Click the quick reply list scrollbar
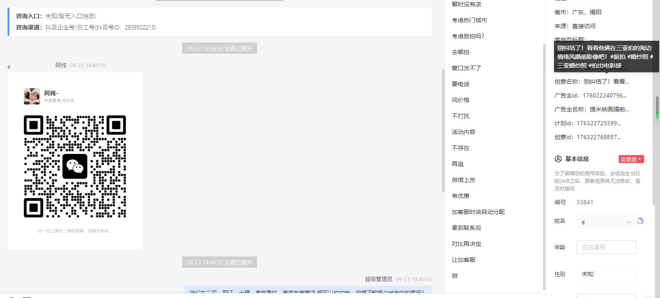The image size is (660, 298). 544,166
